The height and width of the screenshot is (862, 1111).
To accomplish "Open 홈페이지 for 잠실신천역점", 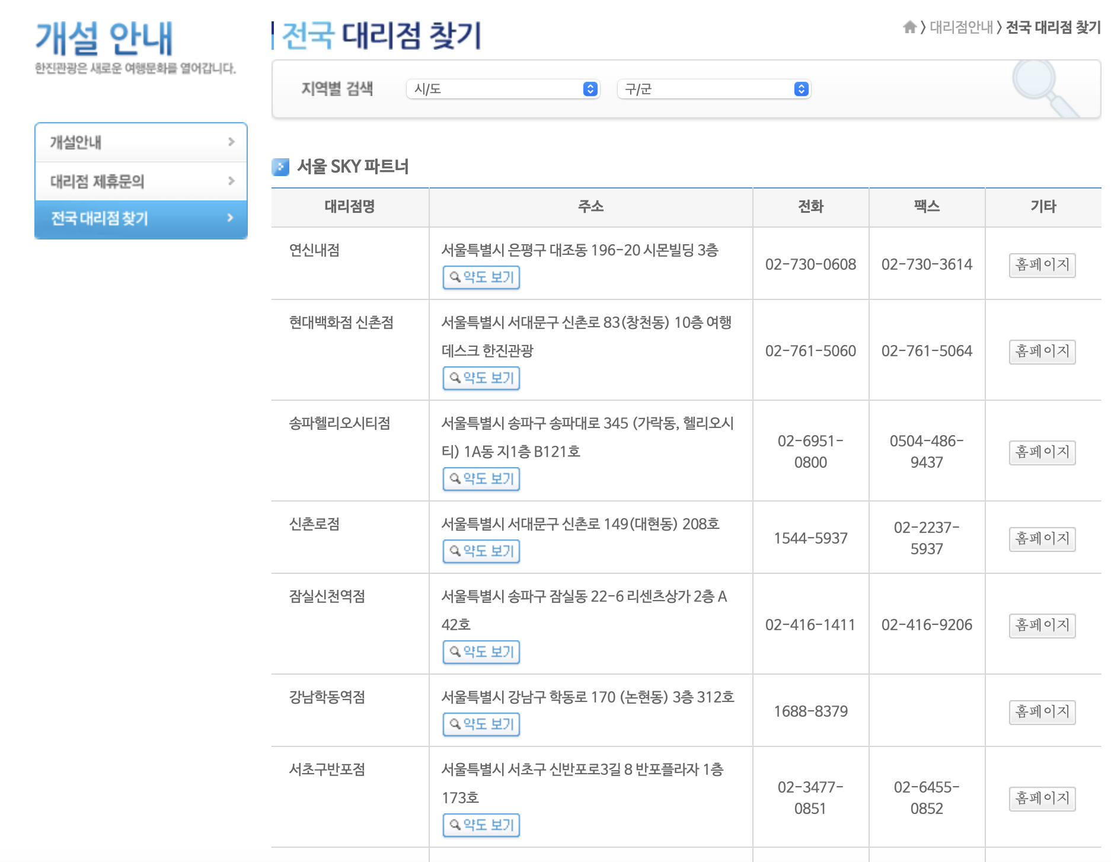I will click(1042, 625).
